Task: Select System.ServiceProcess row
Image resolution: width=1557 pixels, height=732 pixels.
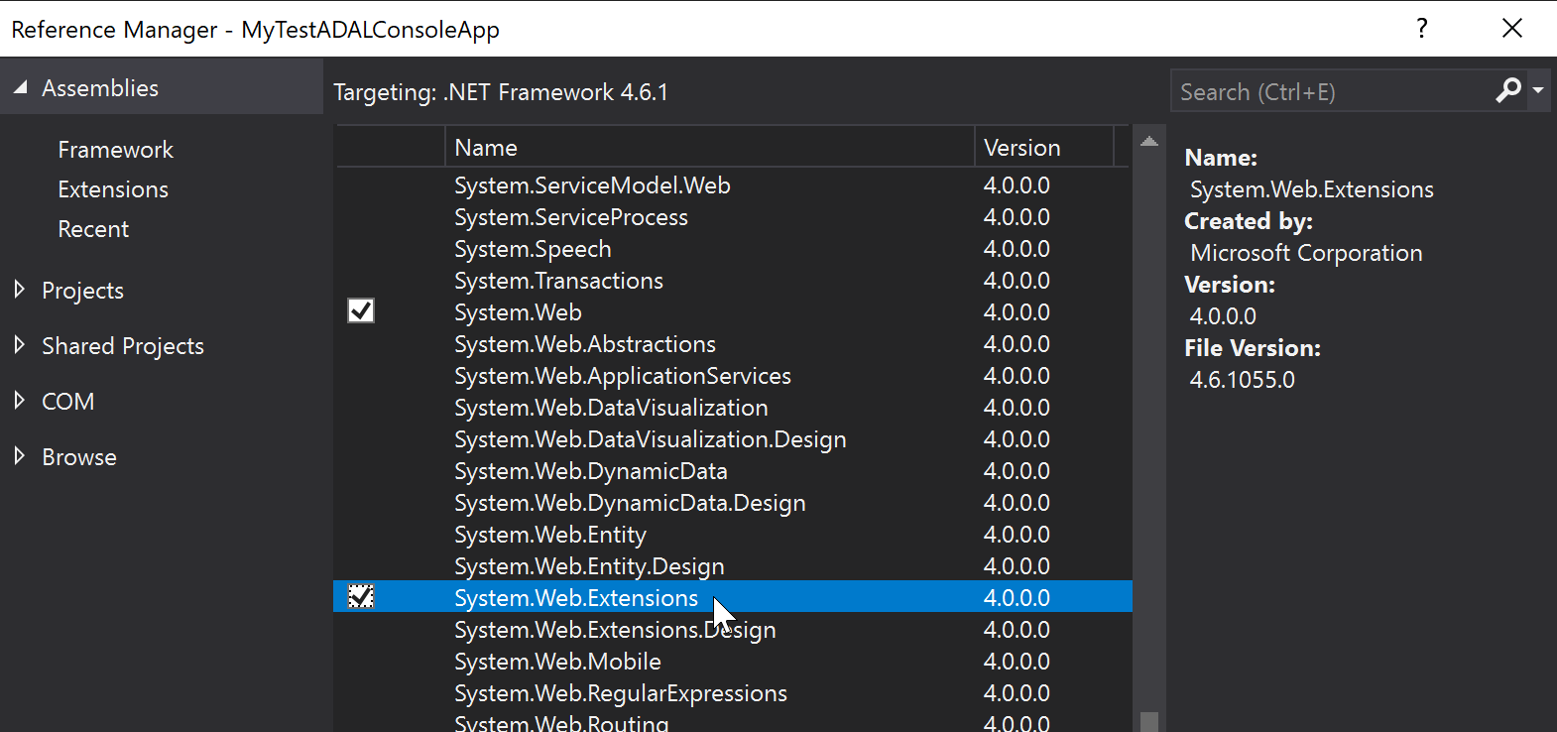Action: [x=732, y=217]
